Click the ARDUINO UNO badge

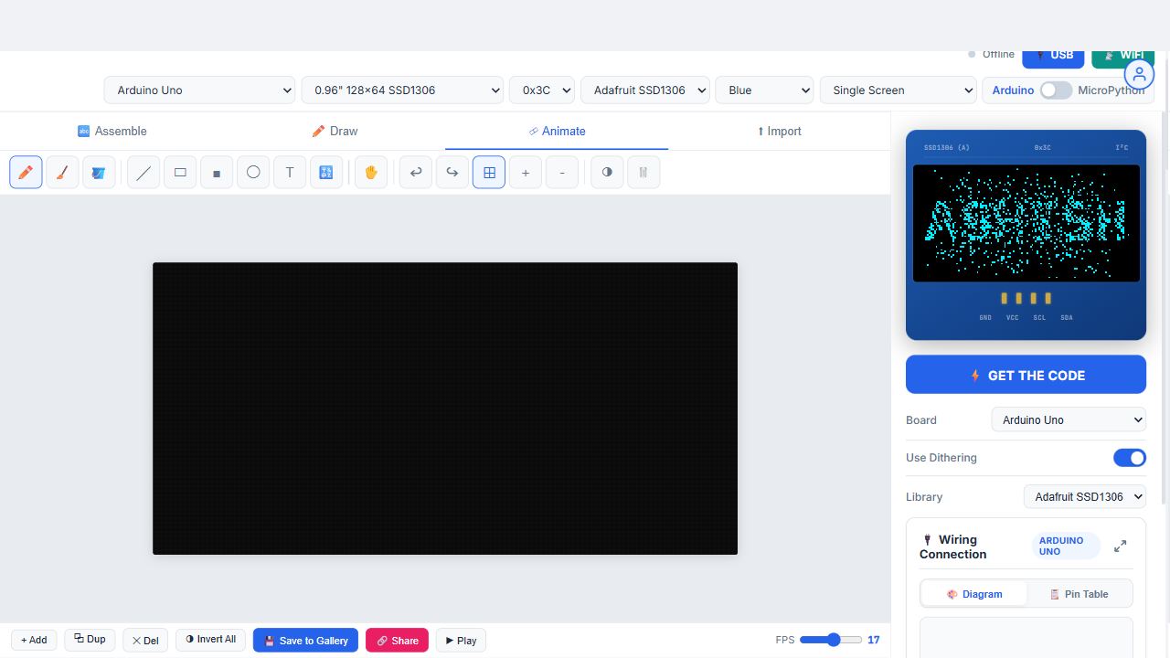1066,546
